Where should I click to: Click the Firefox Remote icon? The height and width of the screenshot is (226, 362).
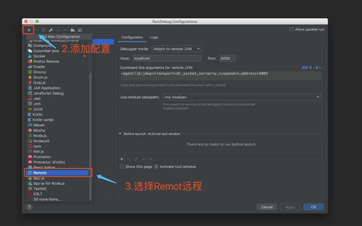coord(30,61)
